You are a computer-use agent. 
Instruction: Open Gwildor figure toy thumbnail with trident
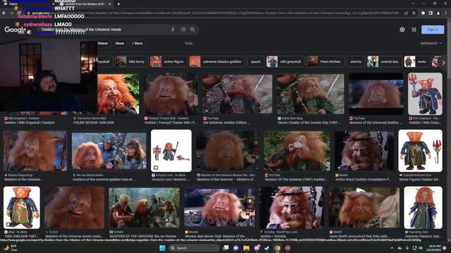point(425,93)
